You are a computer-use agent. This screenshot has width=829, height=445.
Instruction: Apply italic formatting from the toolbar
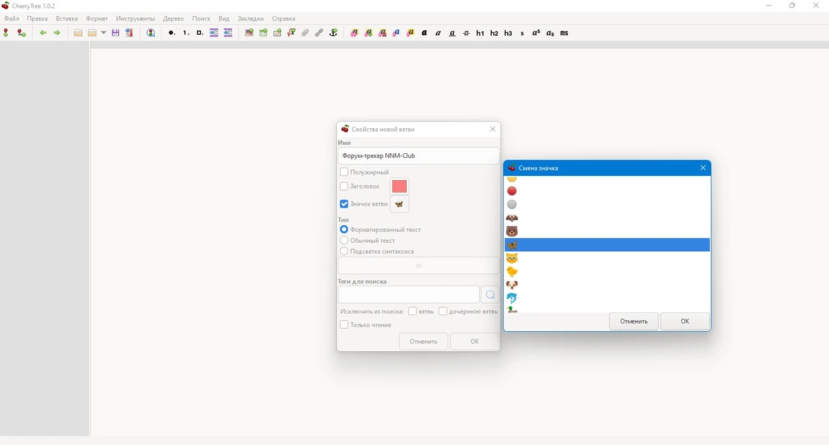click(439, 33)
